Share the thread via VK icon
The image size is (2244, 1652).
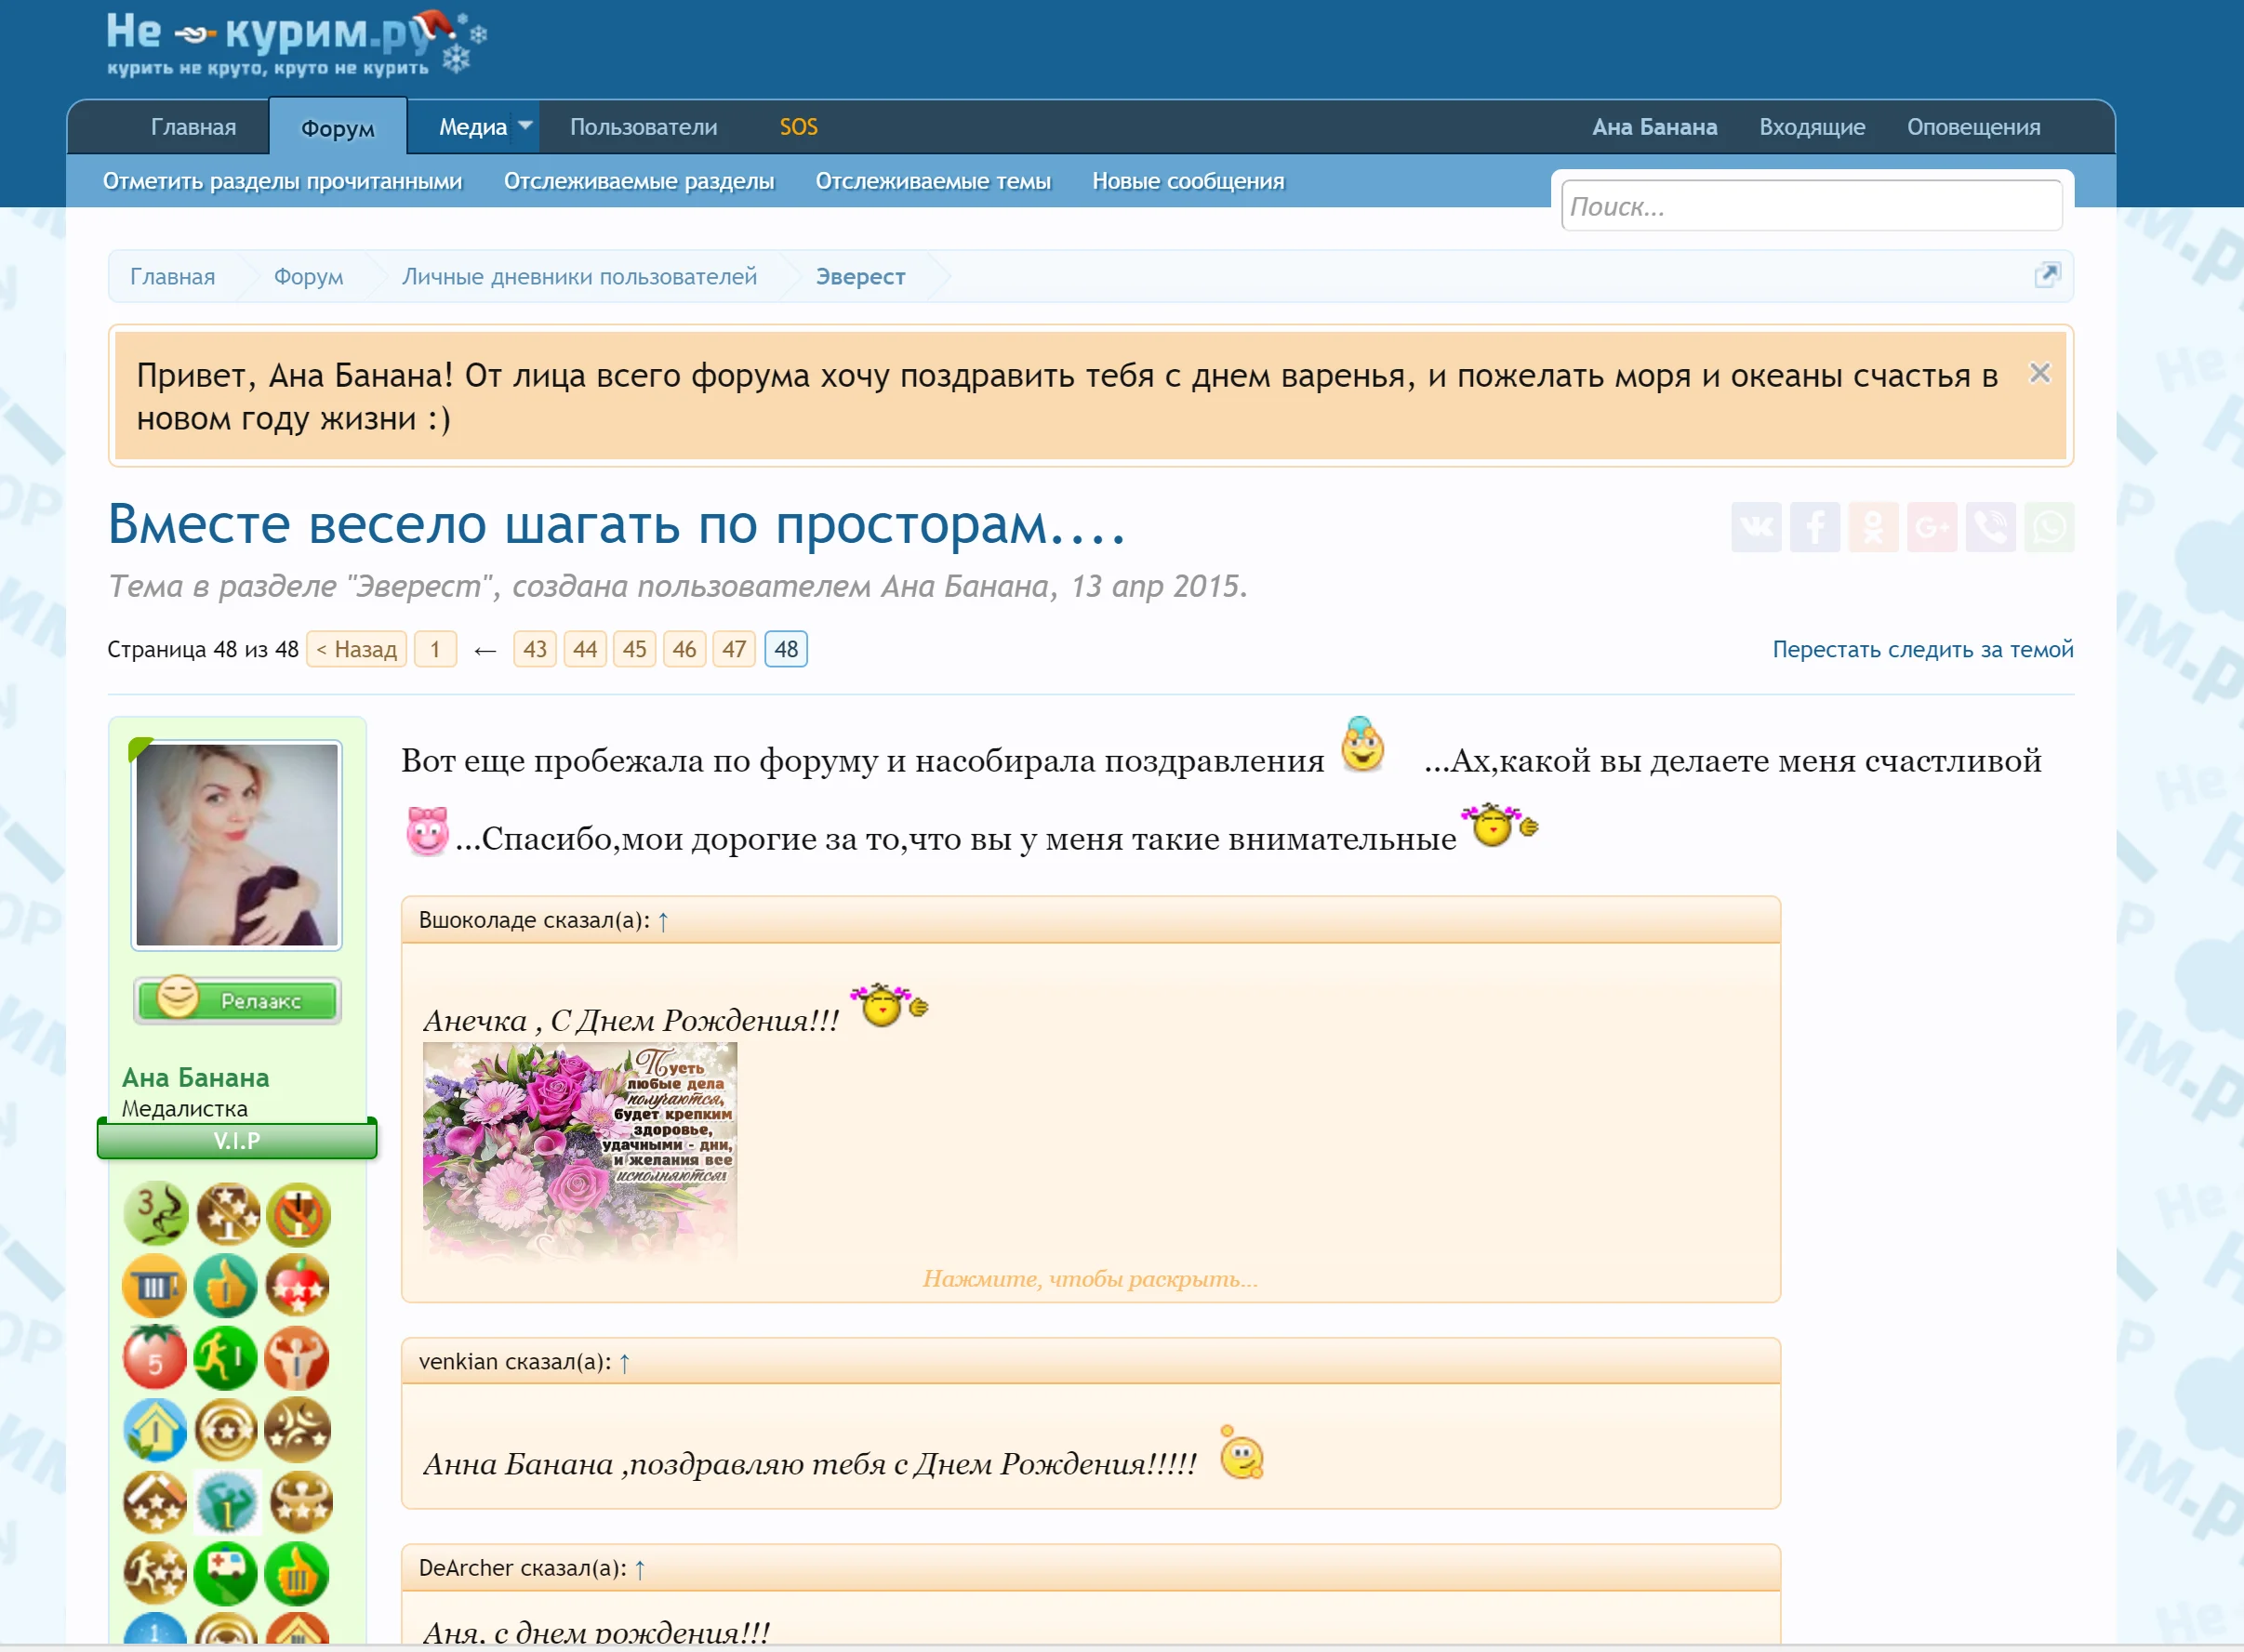click(x=1758, y=527)
